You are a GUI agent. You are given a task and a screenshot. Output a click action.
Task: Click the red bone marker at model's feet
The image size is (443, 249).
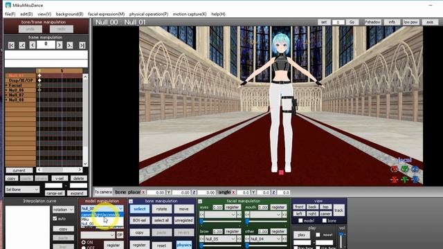click(281, 172)
